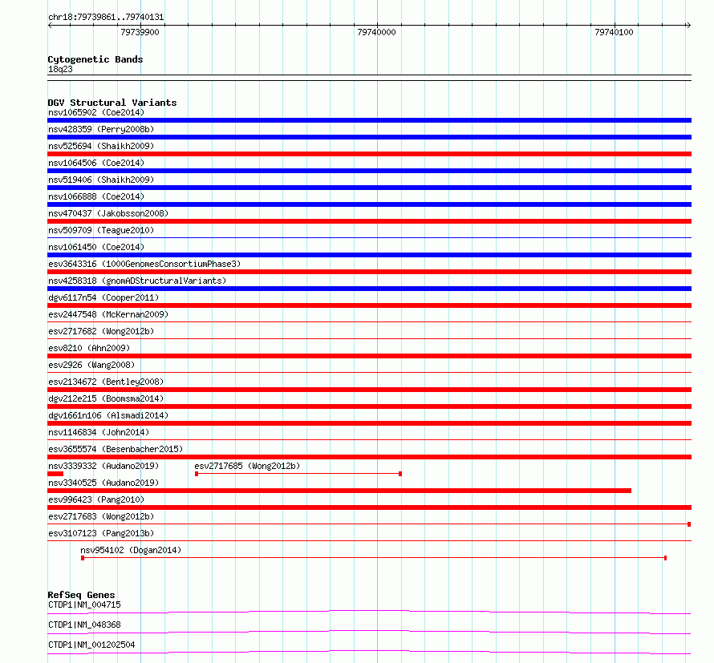The width and height of the screenshot is (714, 663).
Task: Click the thin blue line under nsv509709
Action: [x=369, y=237]
